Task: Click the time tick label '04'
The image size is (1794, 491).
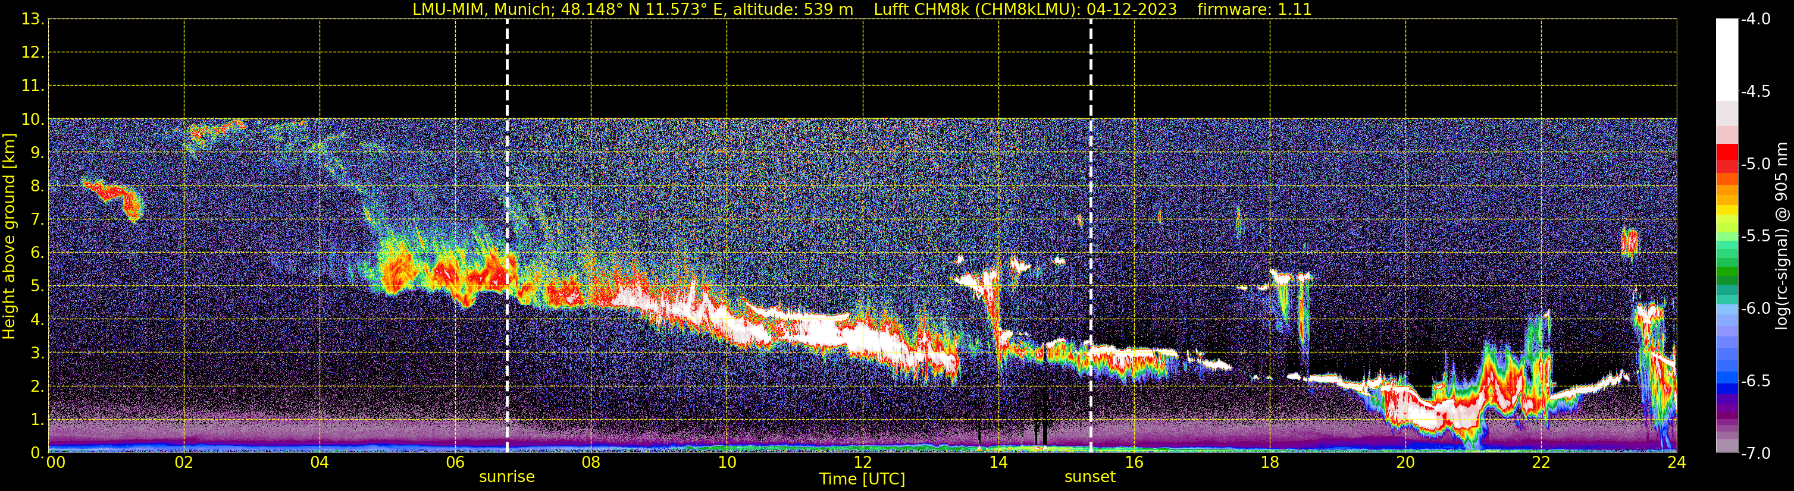Action: [320, 462]
